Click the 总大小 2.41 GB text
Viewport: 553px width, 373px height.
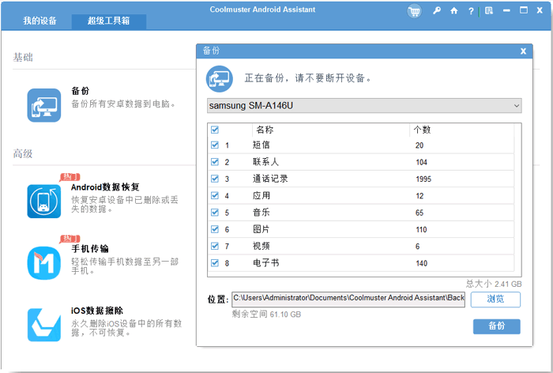494,284
